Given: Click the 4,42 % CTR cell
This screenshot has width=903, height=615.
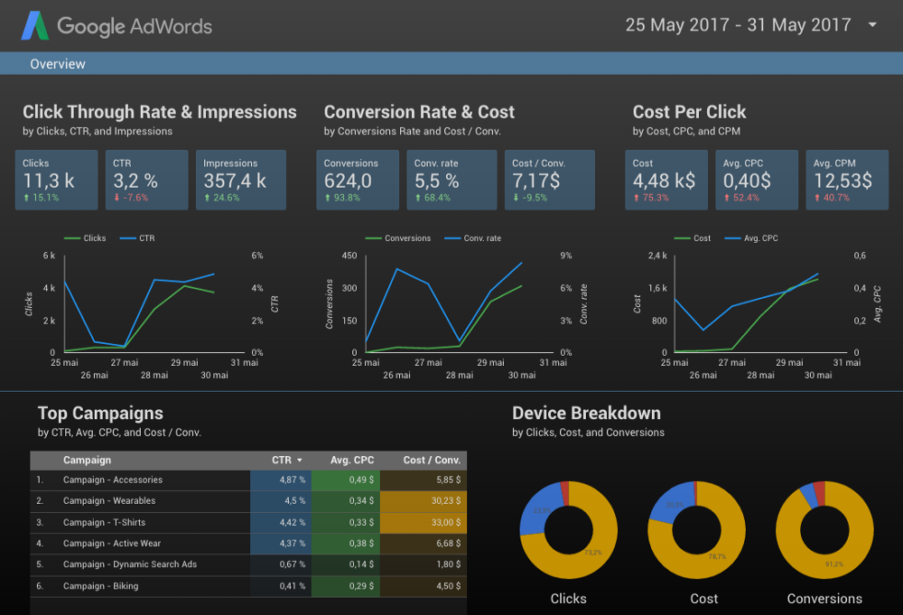Looking at the screenshot, I should (281, 522).
